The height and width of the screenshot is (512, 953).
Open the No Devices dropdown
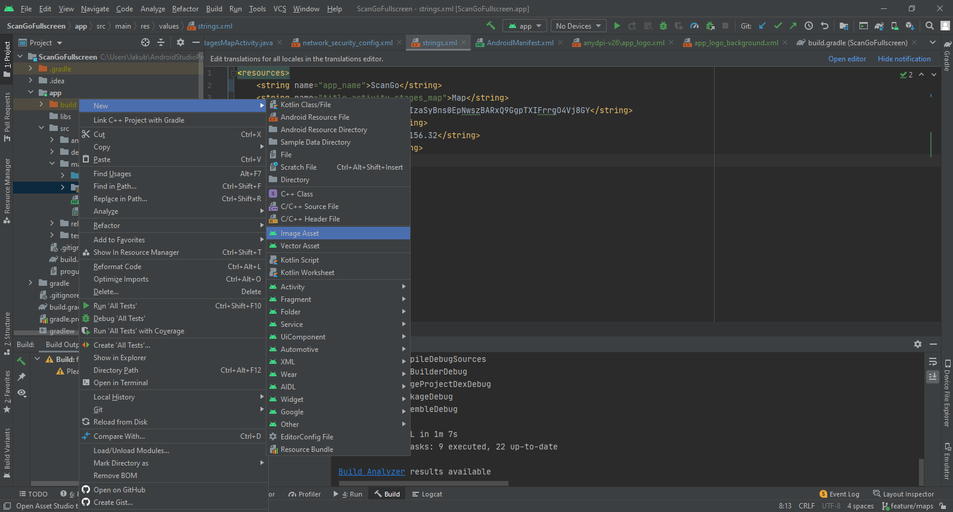pyautogui.click(x=578, y=26)
